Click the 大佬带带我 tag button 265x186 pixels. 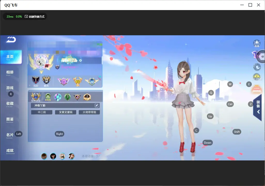pyautogui.click(x=89, y=112)
